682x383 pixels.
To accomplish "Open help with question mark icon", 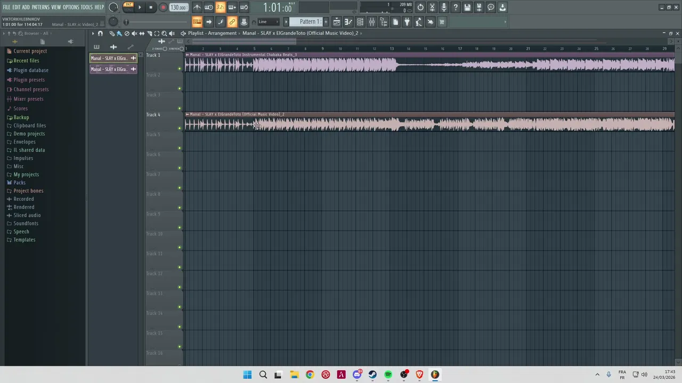I will pyautogui.click(x=456, y=7).
